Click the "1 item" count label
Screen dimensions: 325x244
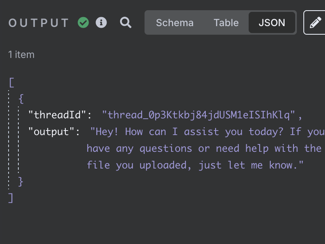(x=21, y=55)
